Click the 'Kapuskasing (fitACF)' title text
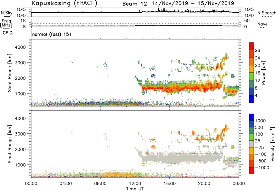Screen dimensions: 276x191 (x=65, y=3)
